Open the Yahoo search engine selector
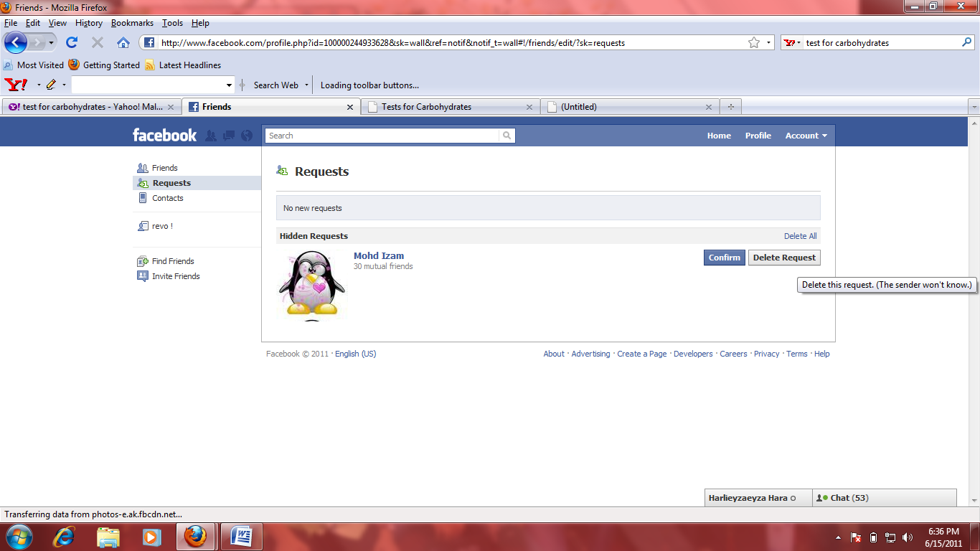Screen dimensions: 980x551 click(793, 42)
